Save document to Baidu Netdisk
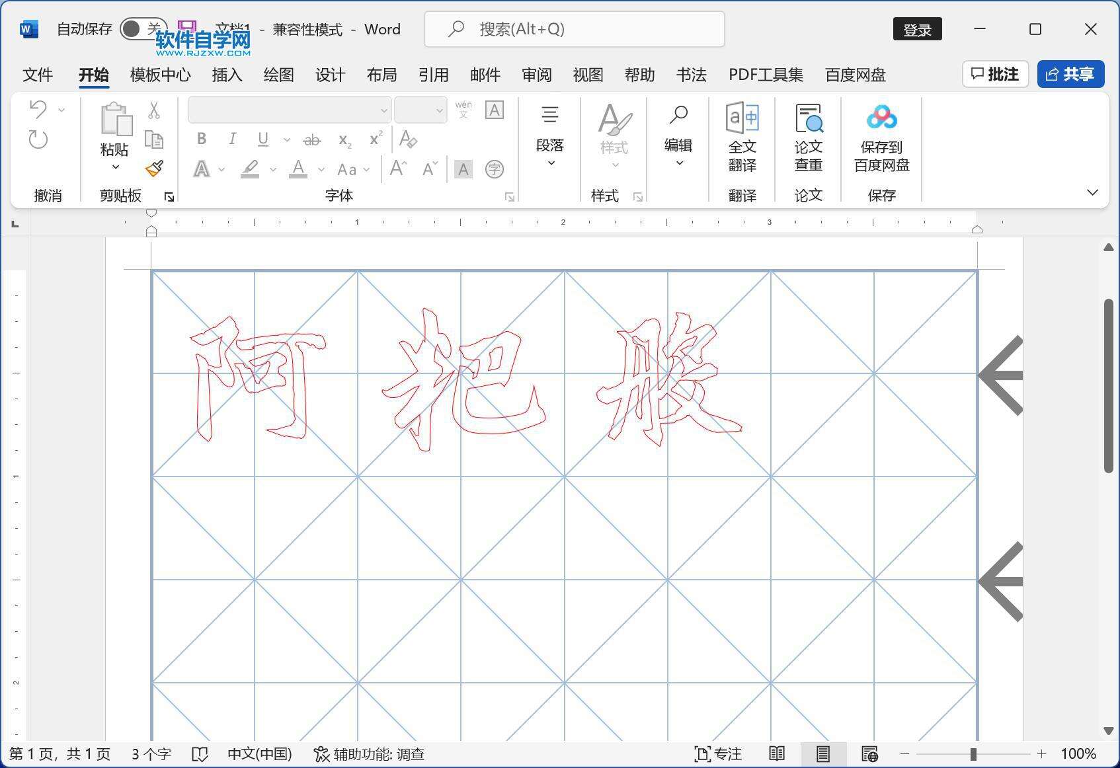 coord(881,137)
